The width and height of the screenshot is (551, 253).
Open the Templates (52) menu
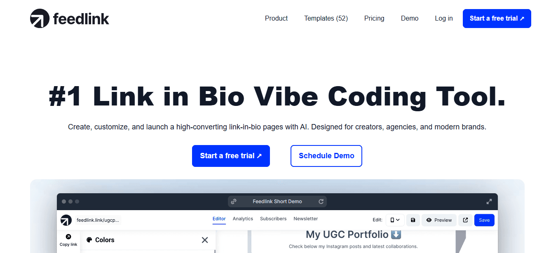click(326, 18)
